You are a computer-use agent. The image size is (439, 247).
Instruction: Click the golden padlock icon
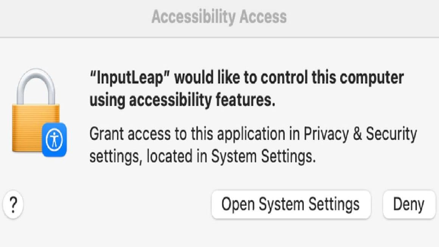[x=36, y=111]
